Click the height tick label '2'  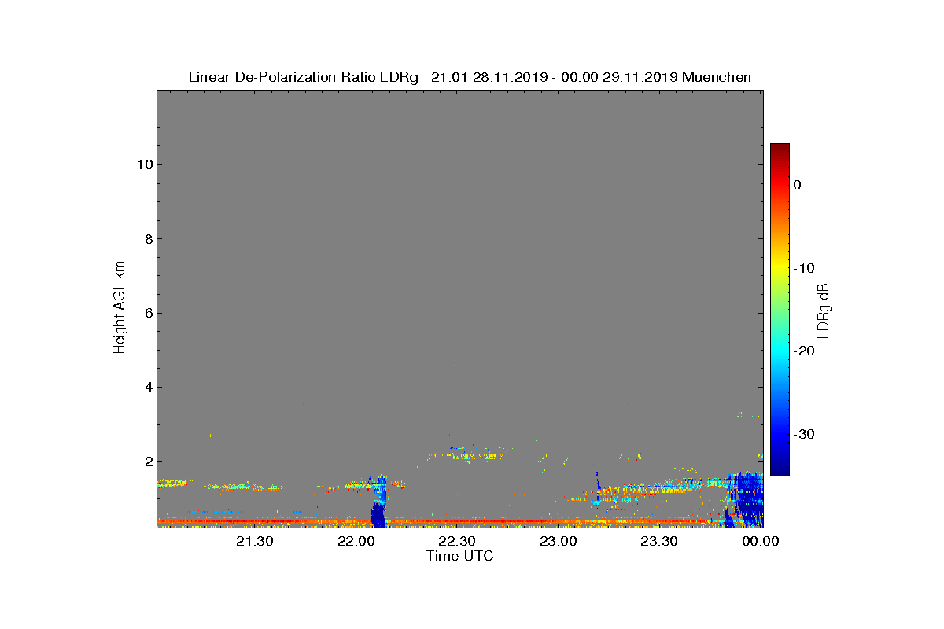coord(147,462)
